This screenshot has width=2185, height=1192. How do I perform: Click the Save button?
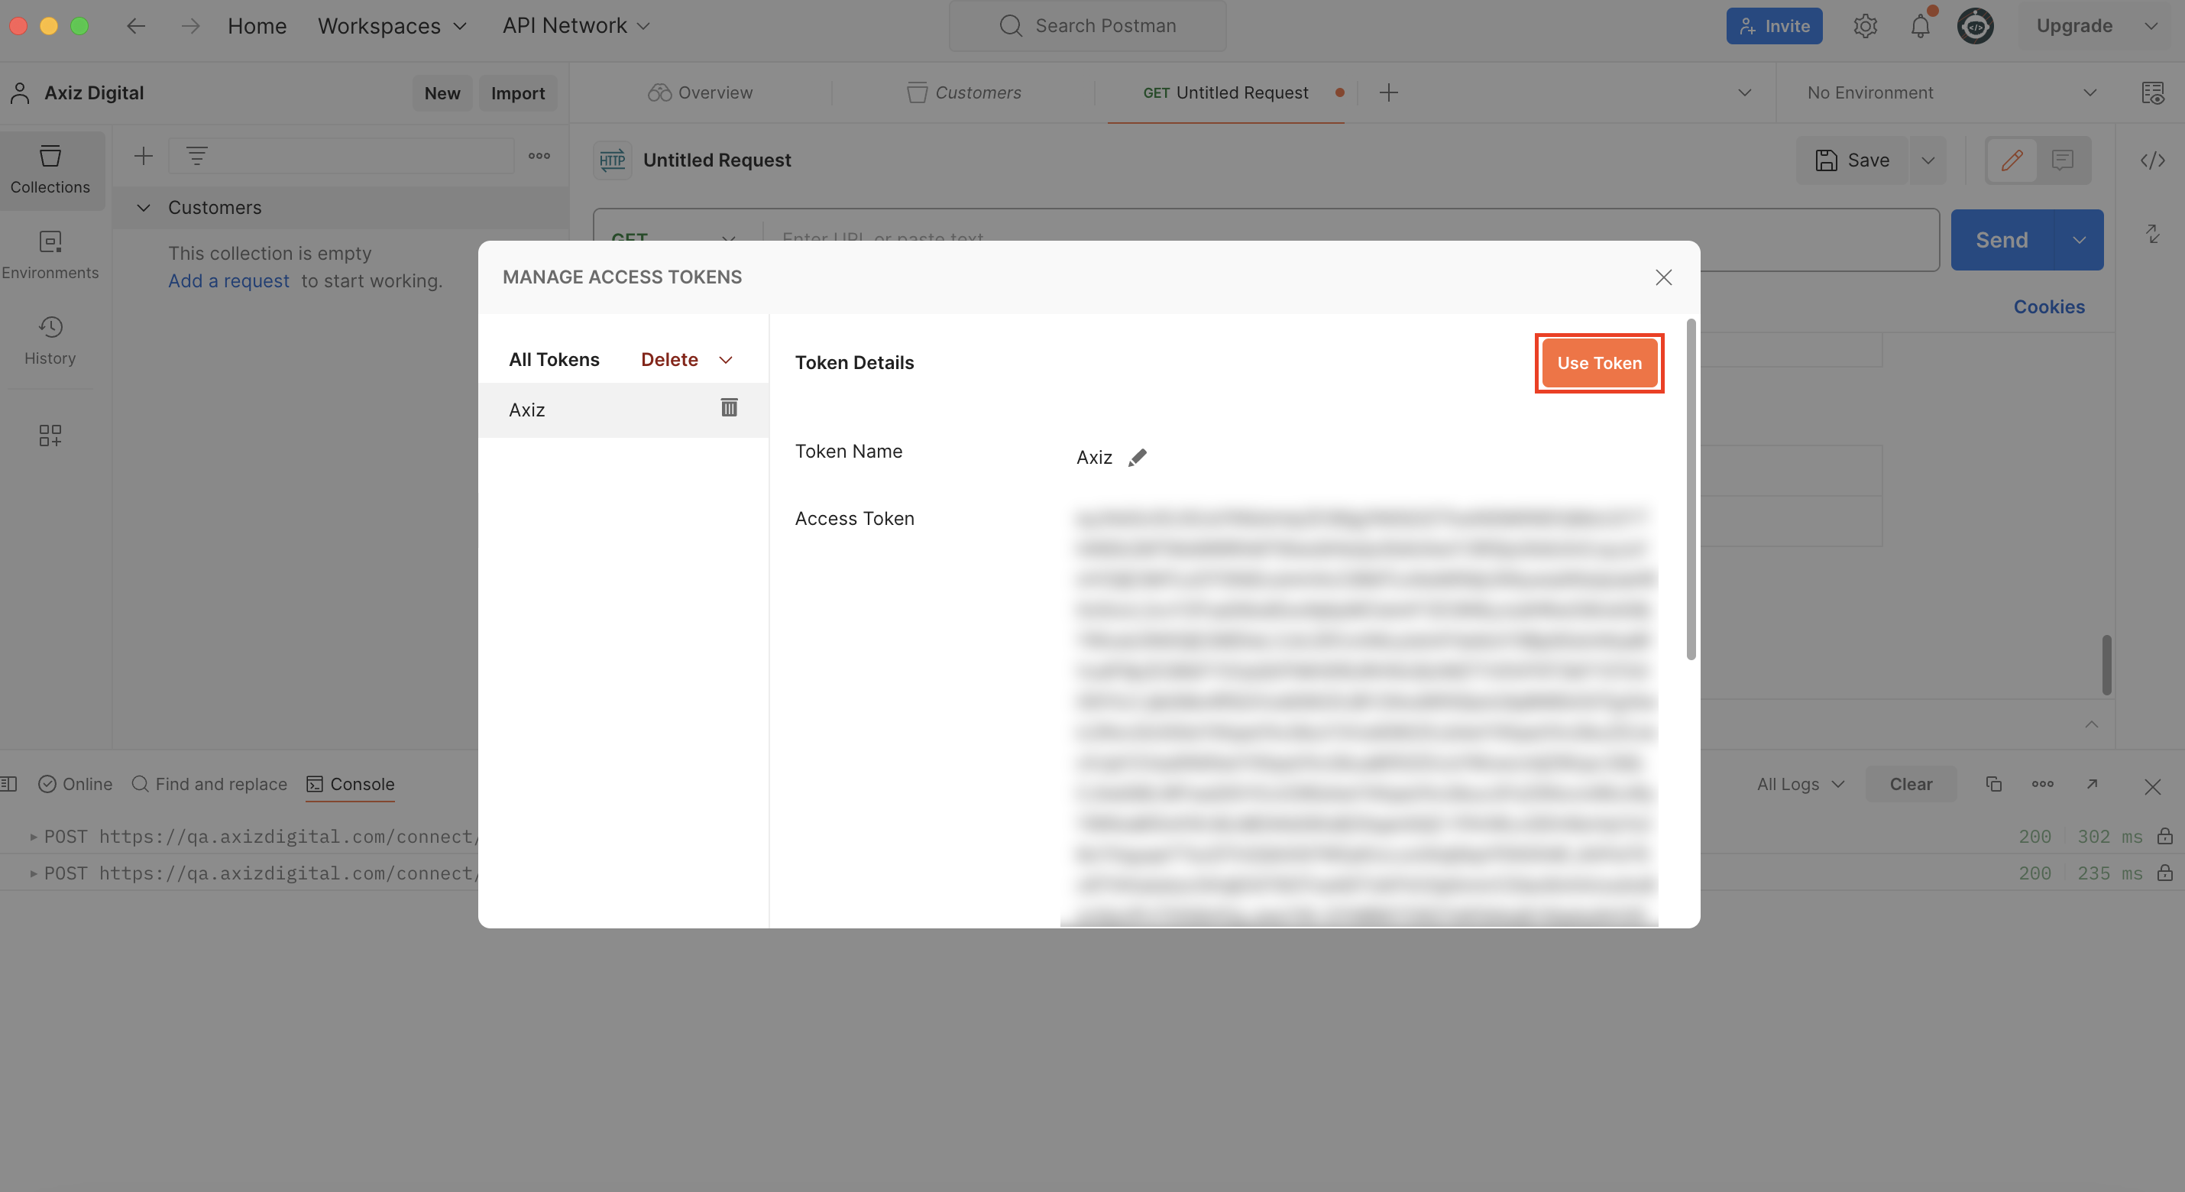(1852, 160)
